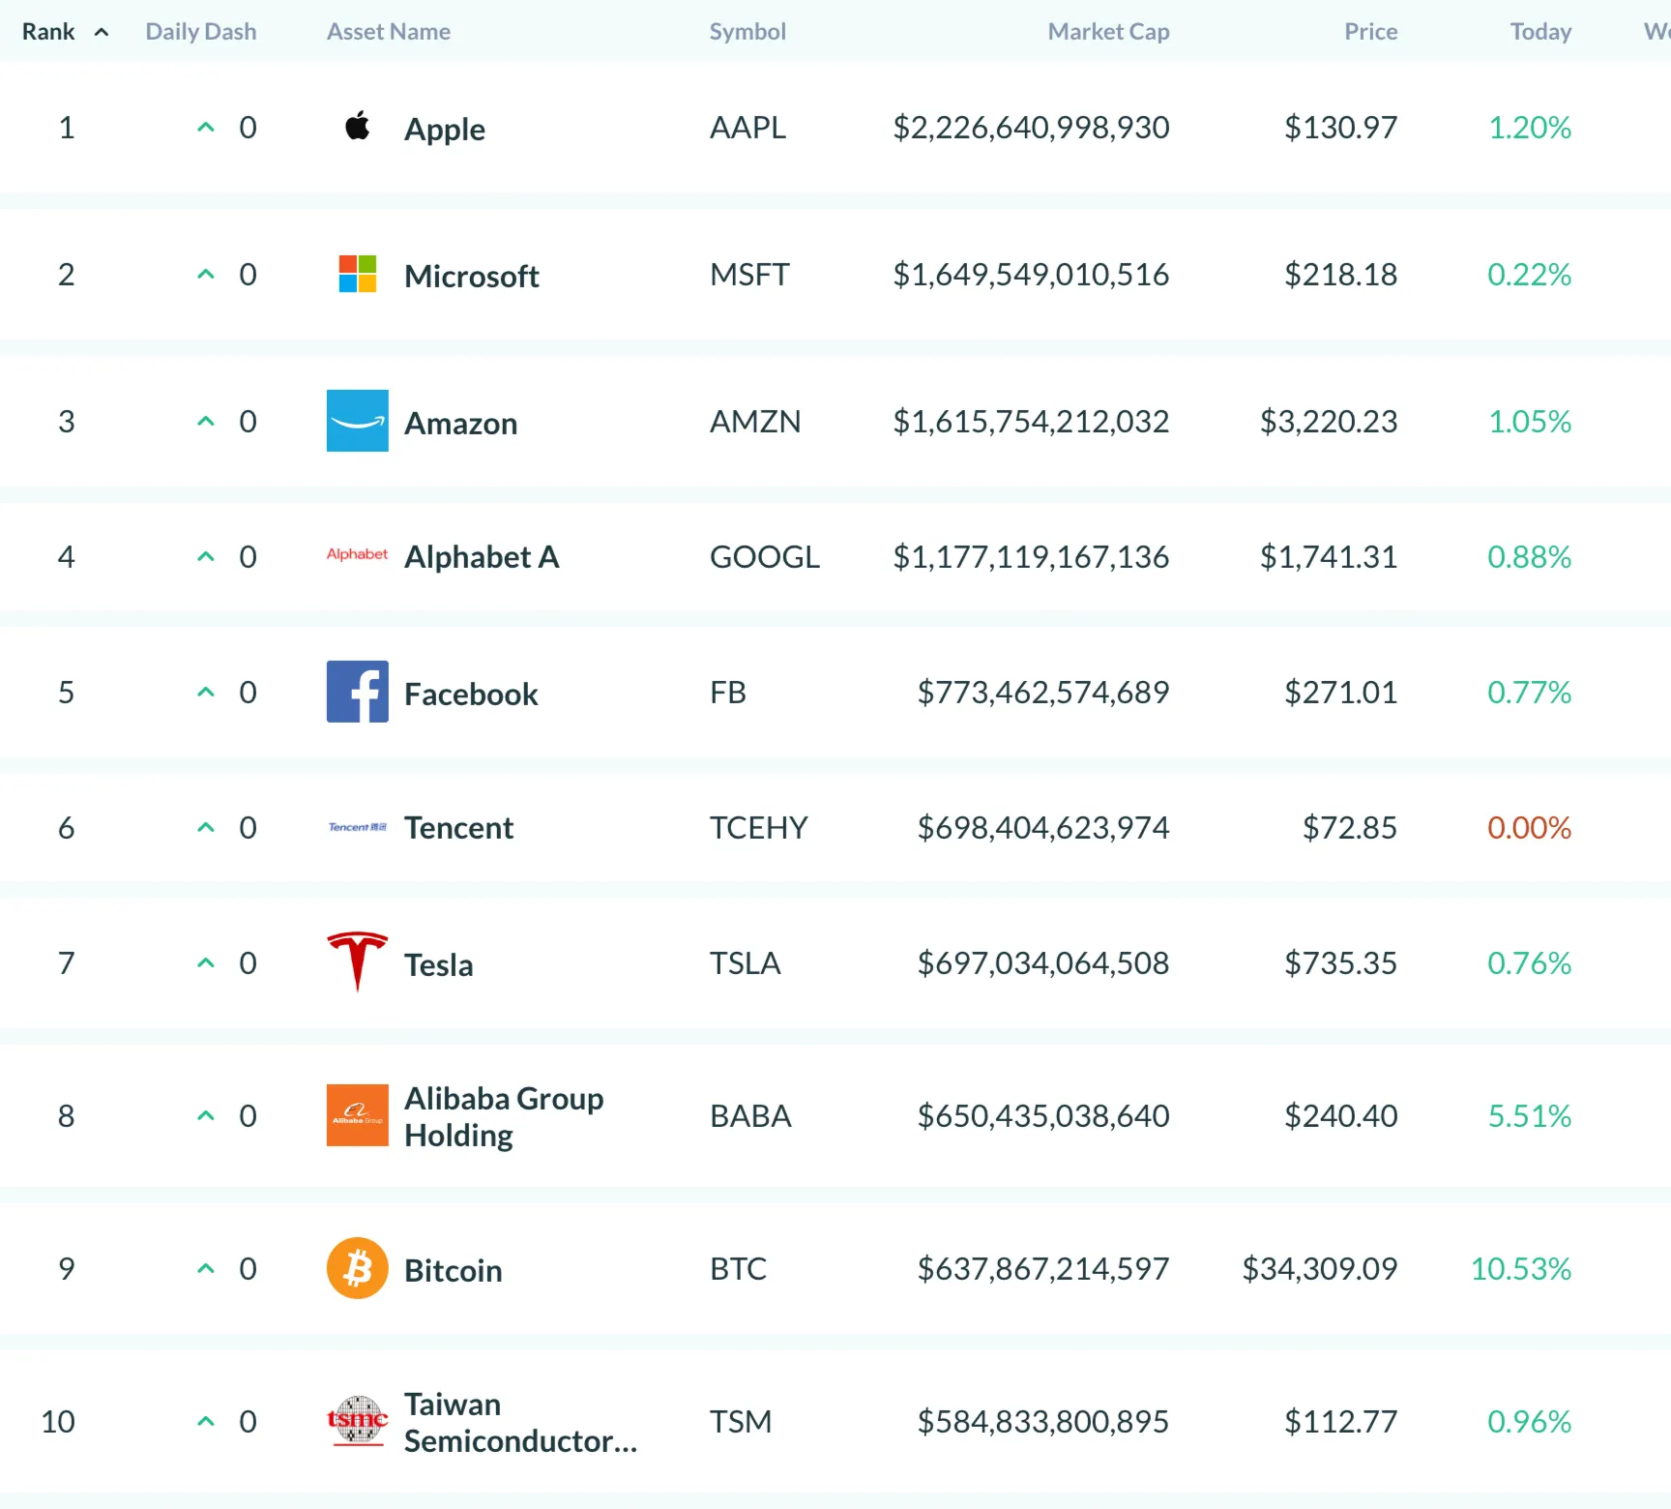
Task: Click the Alibaba Group logo
Action: pyautogui.click(x=357, y=1114)
